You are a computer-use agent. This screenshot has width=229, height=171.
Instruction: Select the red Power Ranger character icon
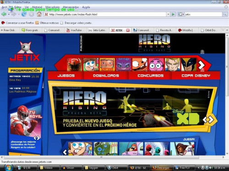(74, 65)
